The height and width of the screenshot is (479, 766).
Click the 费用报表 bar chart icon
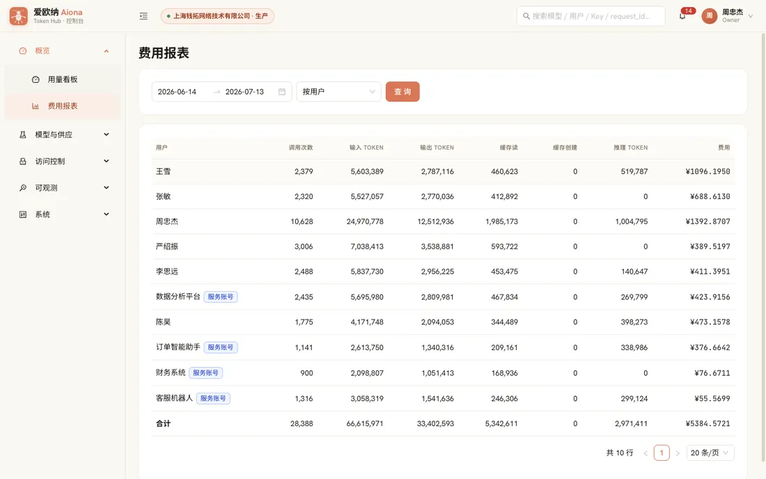click(36, 106)
